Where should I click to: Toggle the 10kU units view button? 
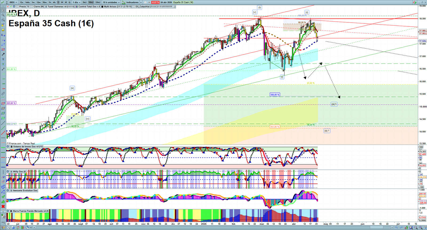click(x=91, y=2)
